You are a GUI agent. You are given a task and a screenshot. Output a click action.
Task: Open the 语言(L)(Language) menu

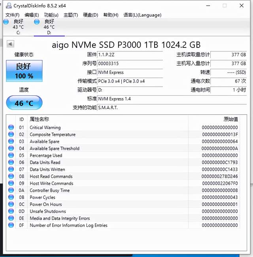tap(142, 15)
